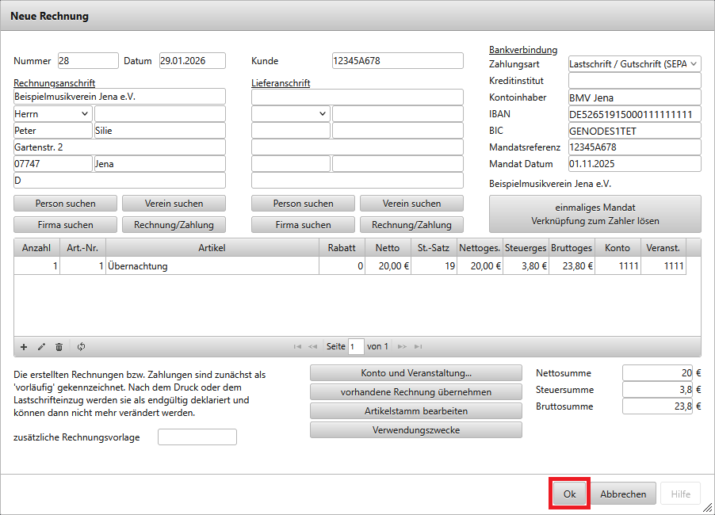Jump to the last page of the article table
The width and height of the screenshot is (715, 515).
point(418,346)
